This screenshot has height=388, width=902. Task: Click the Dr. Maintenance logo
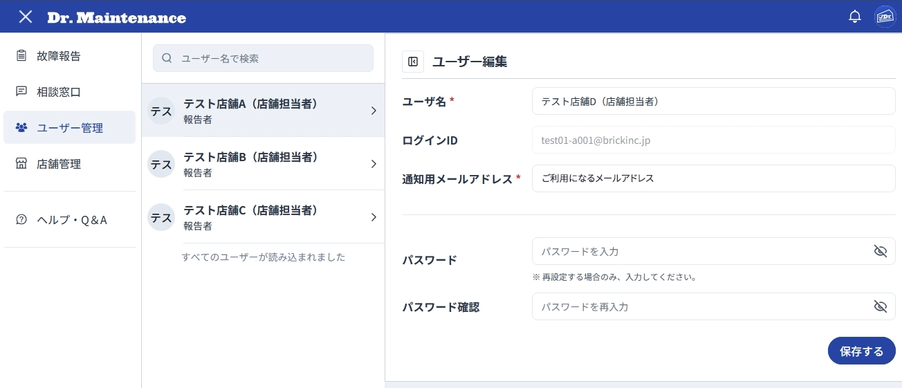[116, 17]
